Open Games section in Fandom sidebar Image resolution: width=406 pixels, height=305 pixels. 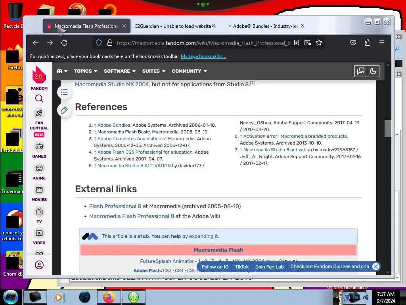(x=39, y=151)
